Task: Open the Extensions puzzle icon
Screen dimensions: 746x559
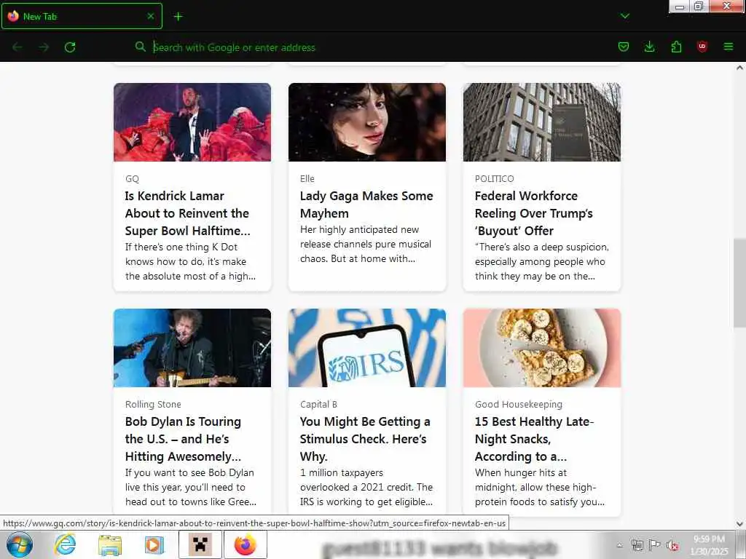Action: tap(676, 47)
